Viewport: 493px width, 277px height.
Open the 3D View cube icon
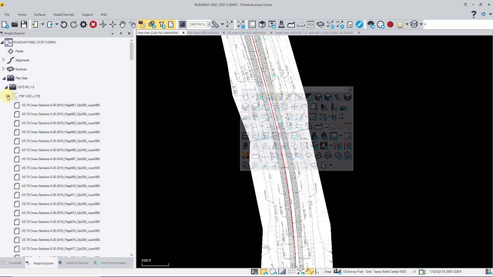pyautogui.click(x=262, y=24)
